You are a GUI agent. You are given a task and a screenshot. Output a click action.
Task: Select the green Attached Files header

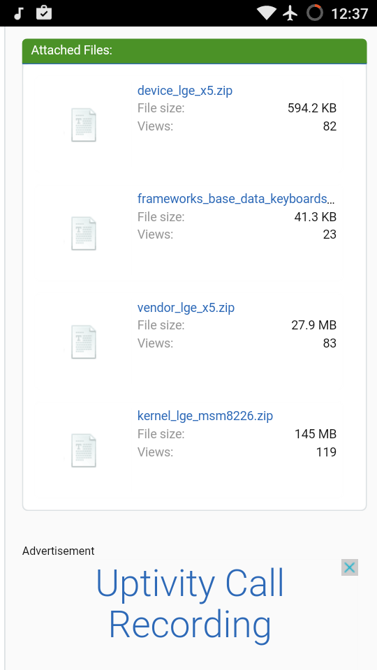pyautogui.click(x=195, y=51)
